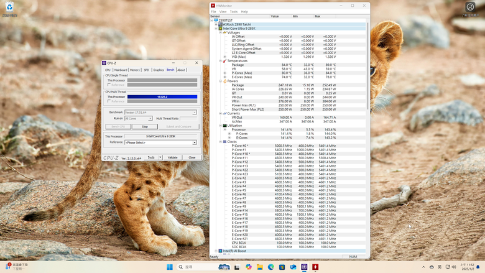Open the File menu in HWMonitor
Viewport: 485px width, 273px height.
click(213, 12)
